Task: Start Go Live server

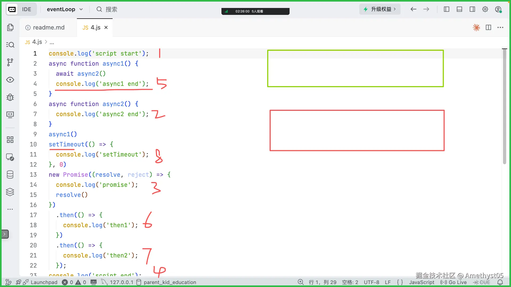Action: (x=454, y=282)
